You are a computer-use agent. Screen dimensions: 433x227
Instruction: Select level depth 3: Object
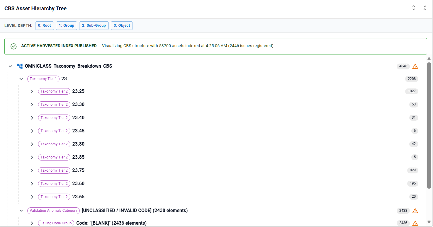point(122,25)
